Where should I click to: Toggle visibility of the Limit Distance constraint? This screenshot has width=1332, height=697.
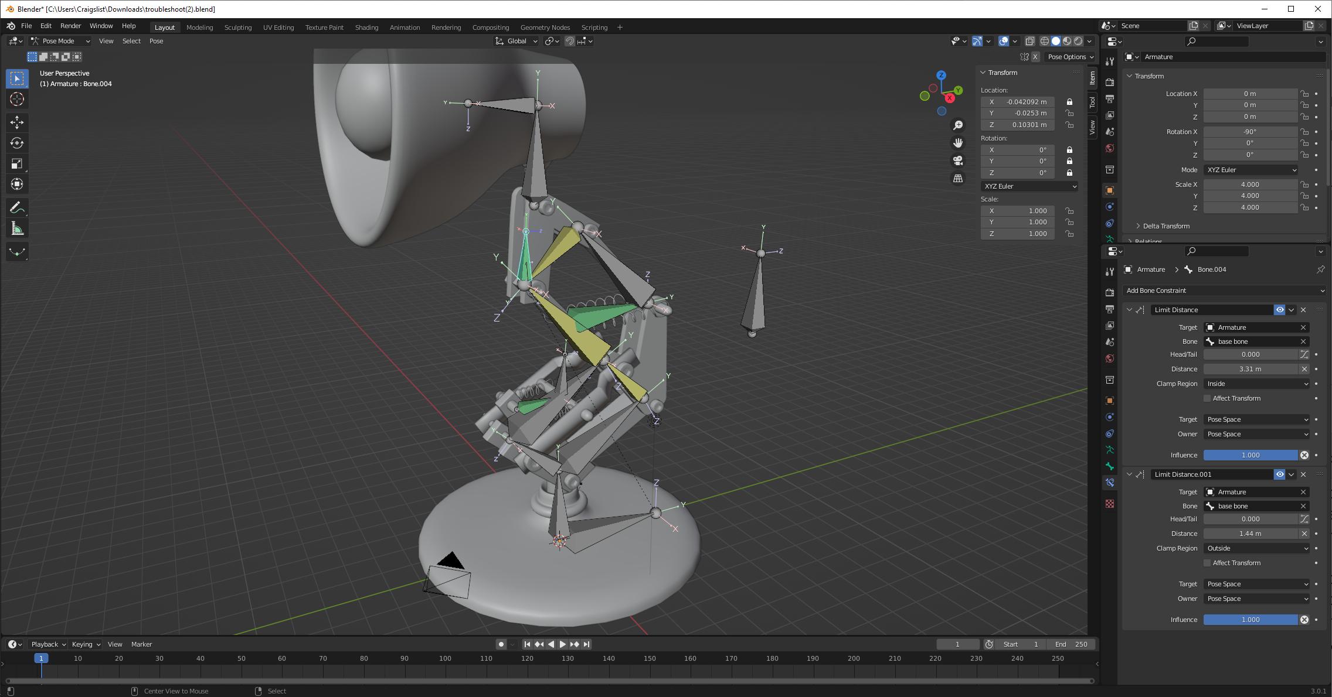point(1280,309)
